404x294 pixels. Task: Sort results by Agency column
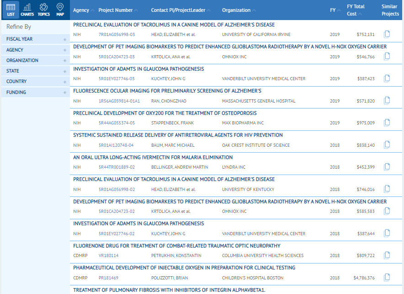(84, 10)
